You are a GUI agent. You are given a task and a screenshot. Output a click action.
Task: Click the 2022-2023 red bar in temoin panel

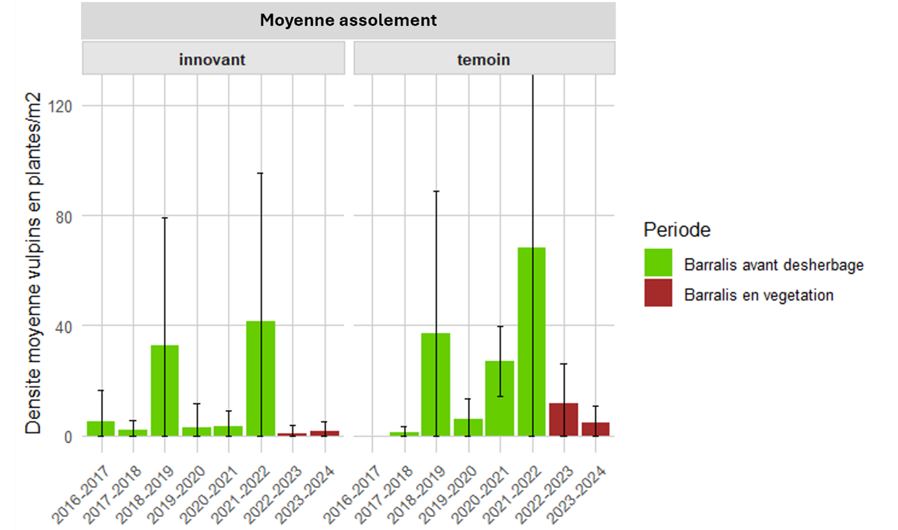pyautogui.click(x=564, y=419)
